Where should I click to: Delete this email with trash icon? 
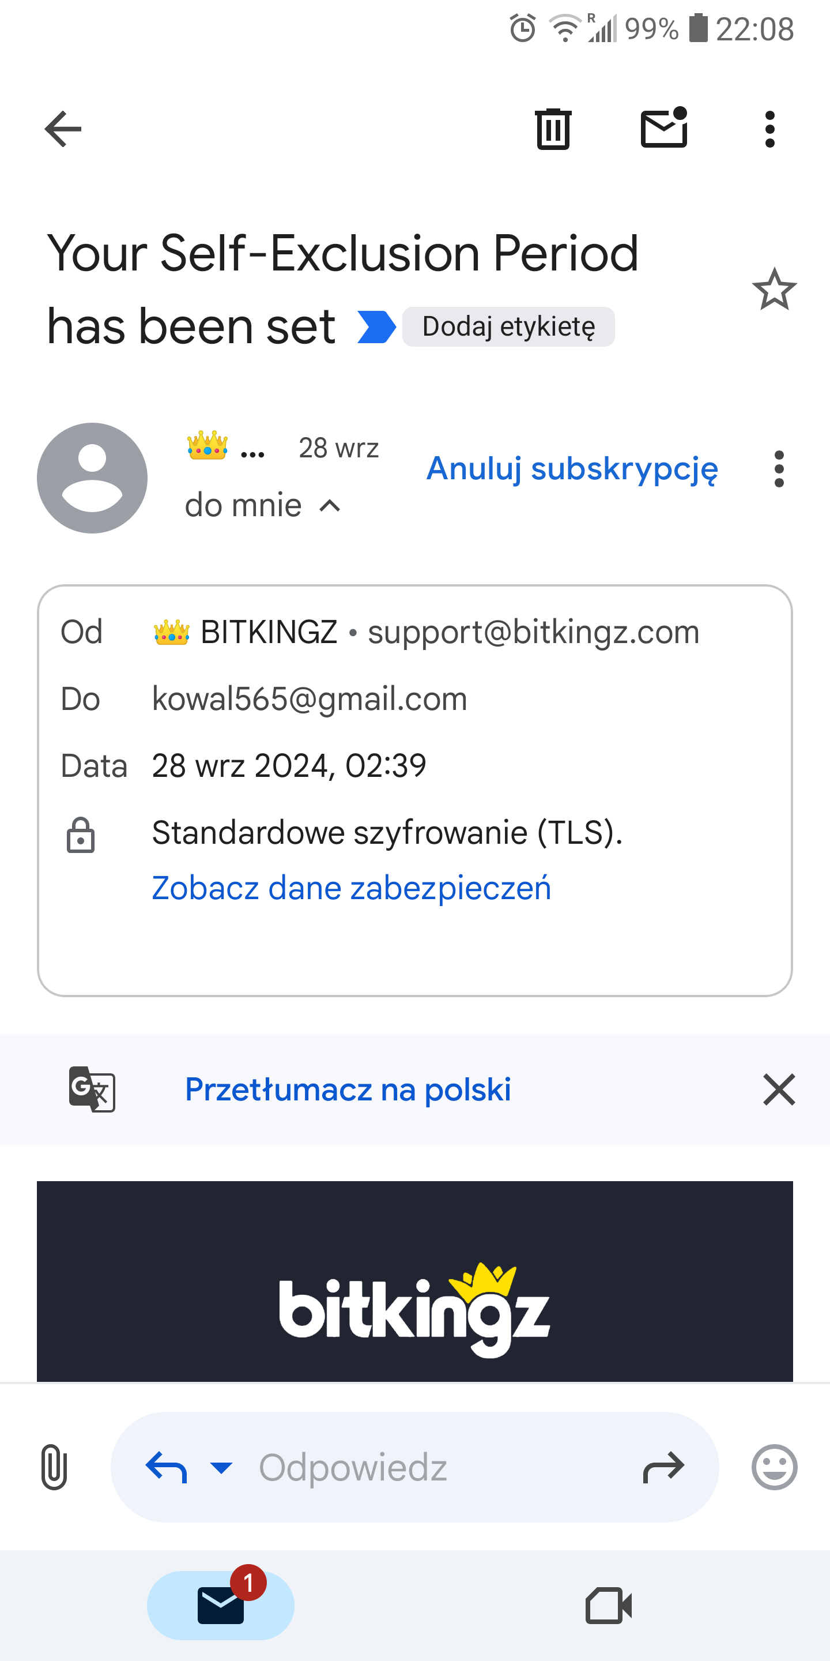coord(553,129)
